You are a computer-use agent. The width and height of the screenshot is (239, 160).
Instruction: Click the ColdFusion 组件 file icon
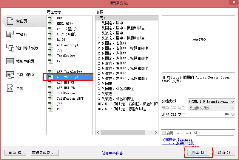[51, 98]
